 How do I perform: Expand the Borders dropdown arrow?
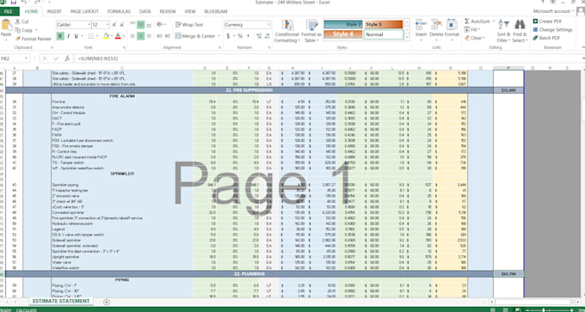[97, 36]
